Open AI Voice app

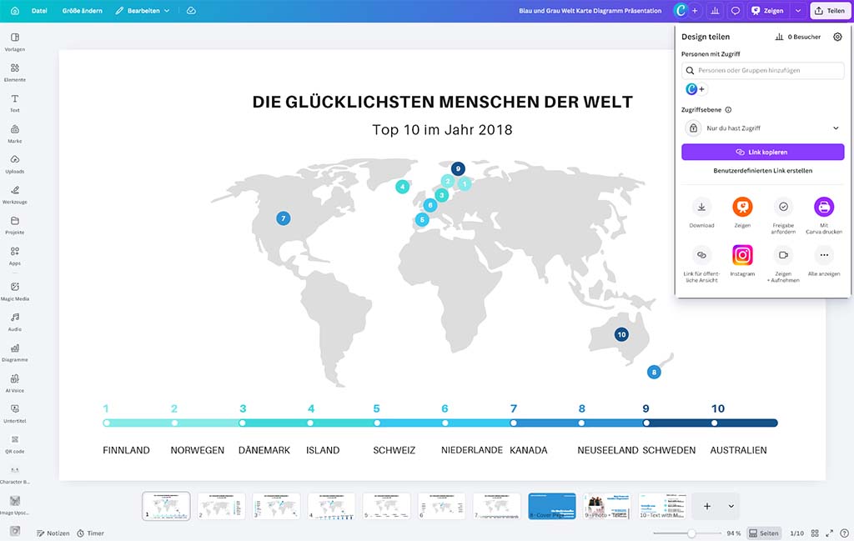click(x=15, y=383)
